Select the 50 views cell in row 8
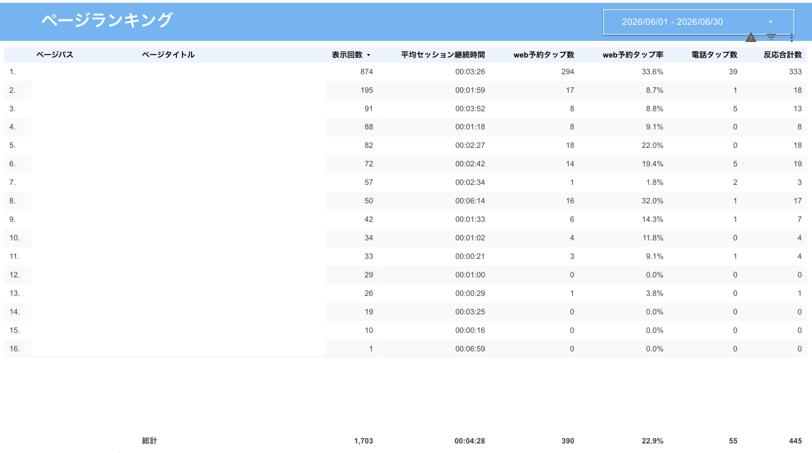The height and width of the screenshot is (453, 812). 369,201
